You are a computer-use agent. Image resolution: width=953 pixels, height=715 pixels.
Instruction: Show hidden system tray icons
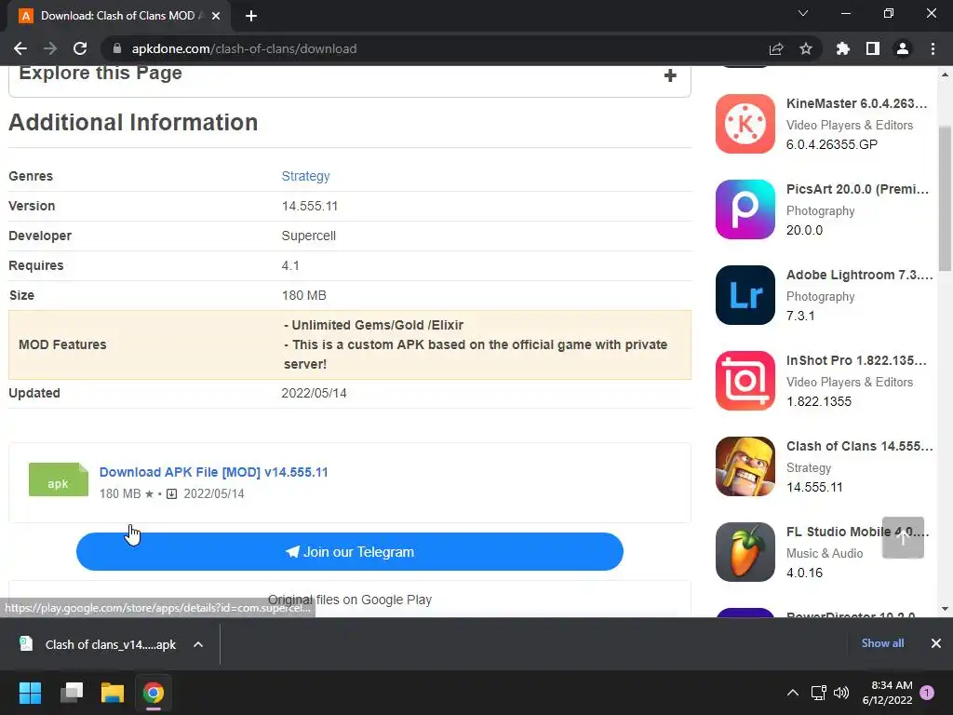[x=793, y=693]
